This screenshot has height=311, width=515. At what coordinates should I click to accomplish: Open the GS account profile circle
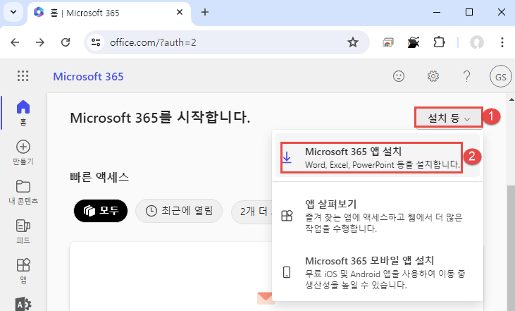coord(500,77)
